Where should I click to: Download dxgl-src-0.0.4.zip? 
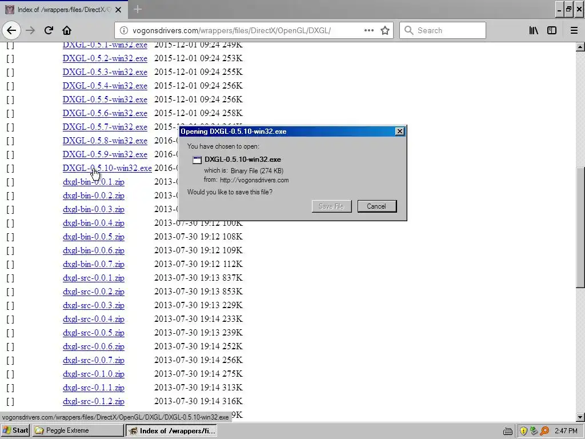click(94, 319)
